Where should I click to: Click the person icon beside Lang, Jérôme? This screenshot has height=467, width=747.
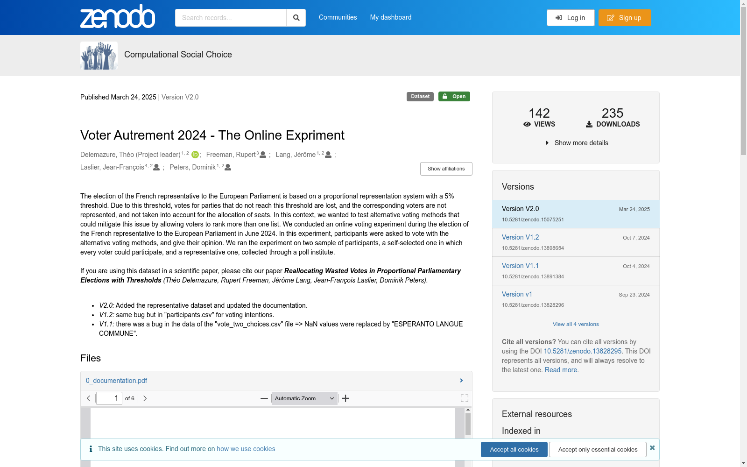pos(328,155)
